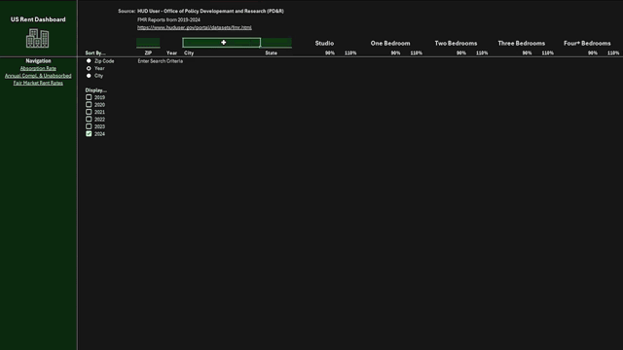This screenshot has height=350, width=623.
Task: Click the Sort By... label
Action: [x=95, y=52]
